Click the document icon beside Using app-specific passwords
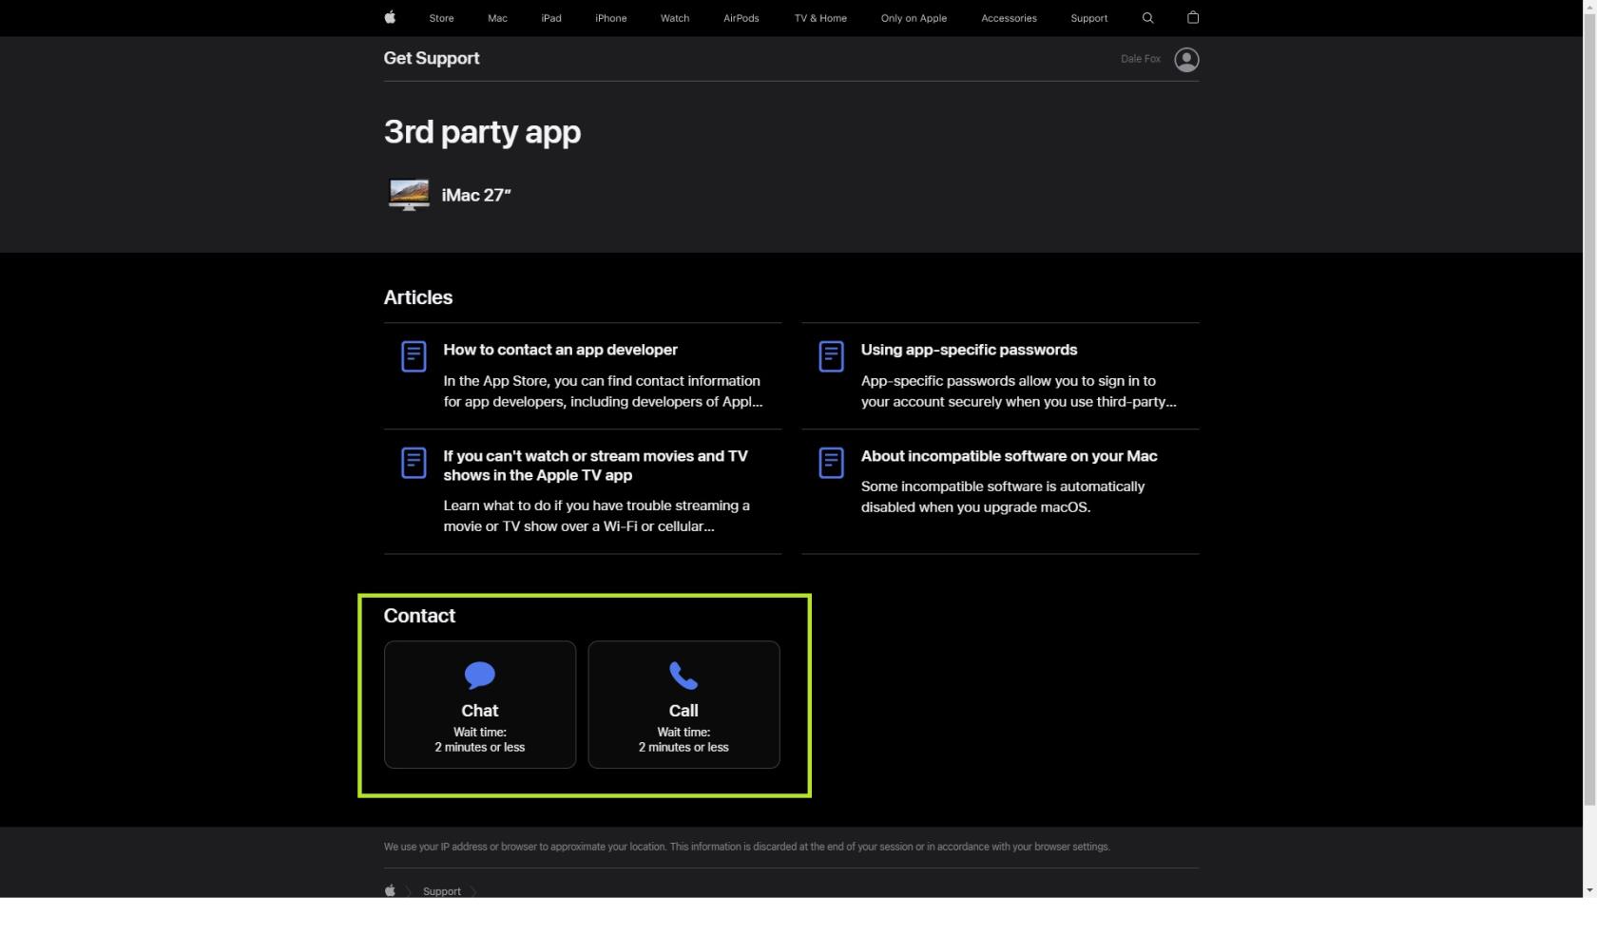This screenshot has width=1597, height=935. [x=831, y=356]
